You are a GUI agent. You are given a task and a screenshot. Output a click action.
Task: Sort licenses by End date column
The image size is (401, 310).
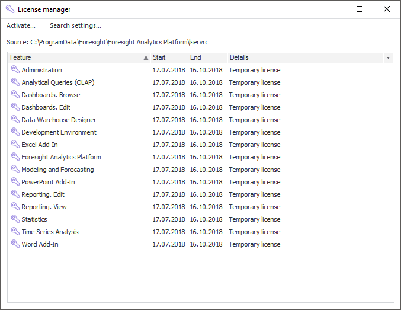(206, 57)
